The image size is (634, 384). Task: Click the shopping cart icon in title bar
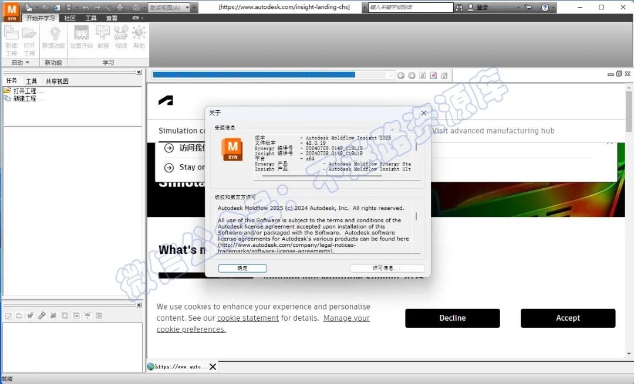pos(528,7)
